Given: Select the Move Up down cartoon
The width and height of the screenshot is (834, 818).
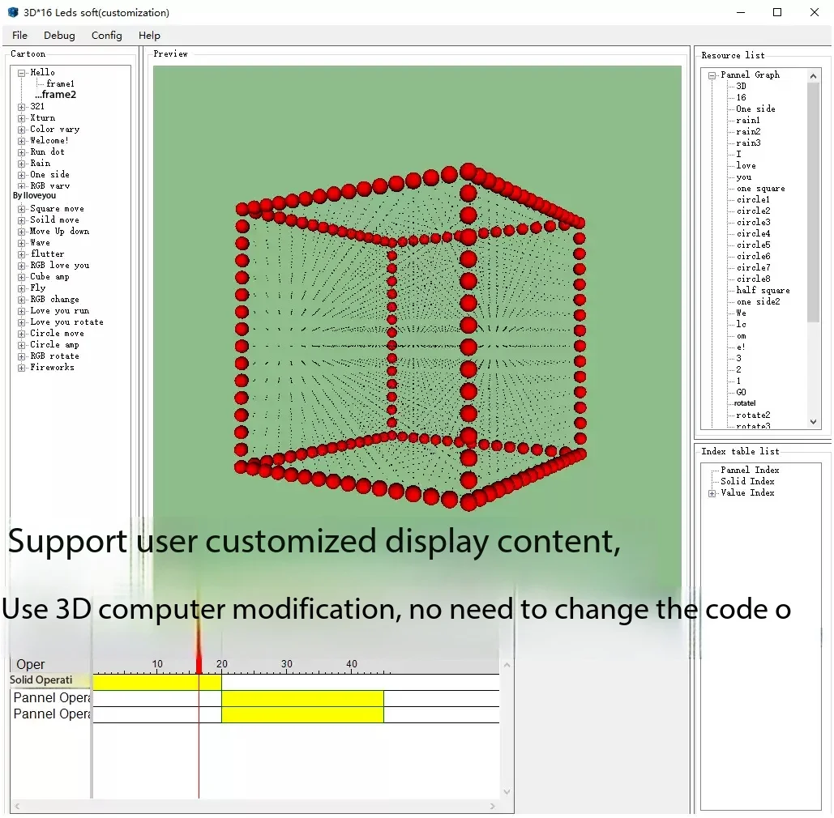Looking at the screenshot, I should [60, 231].
